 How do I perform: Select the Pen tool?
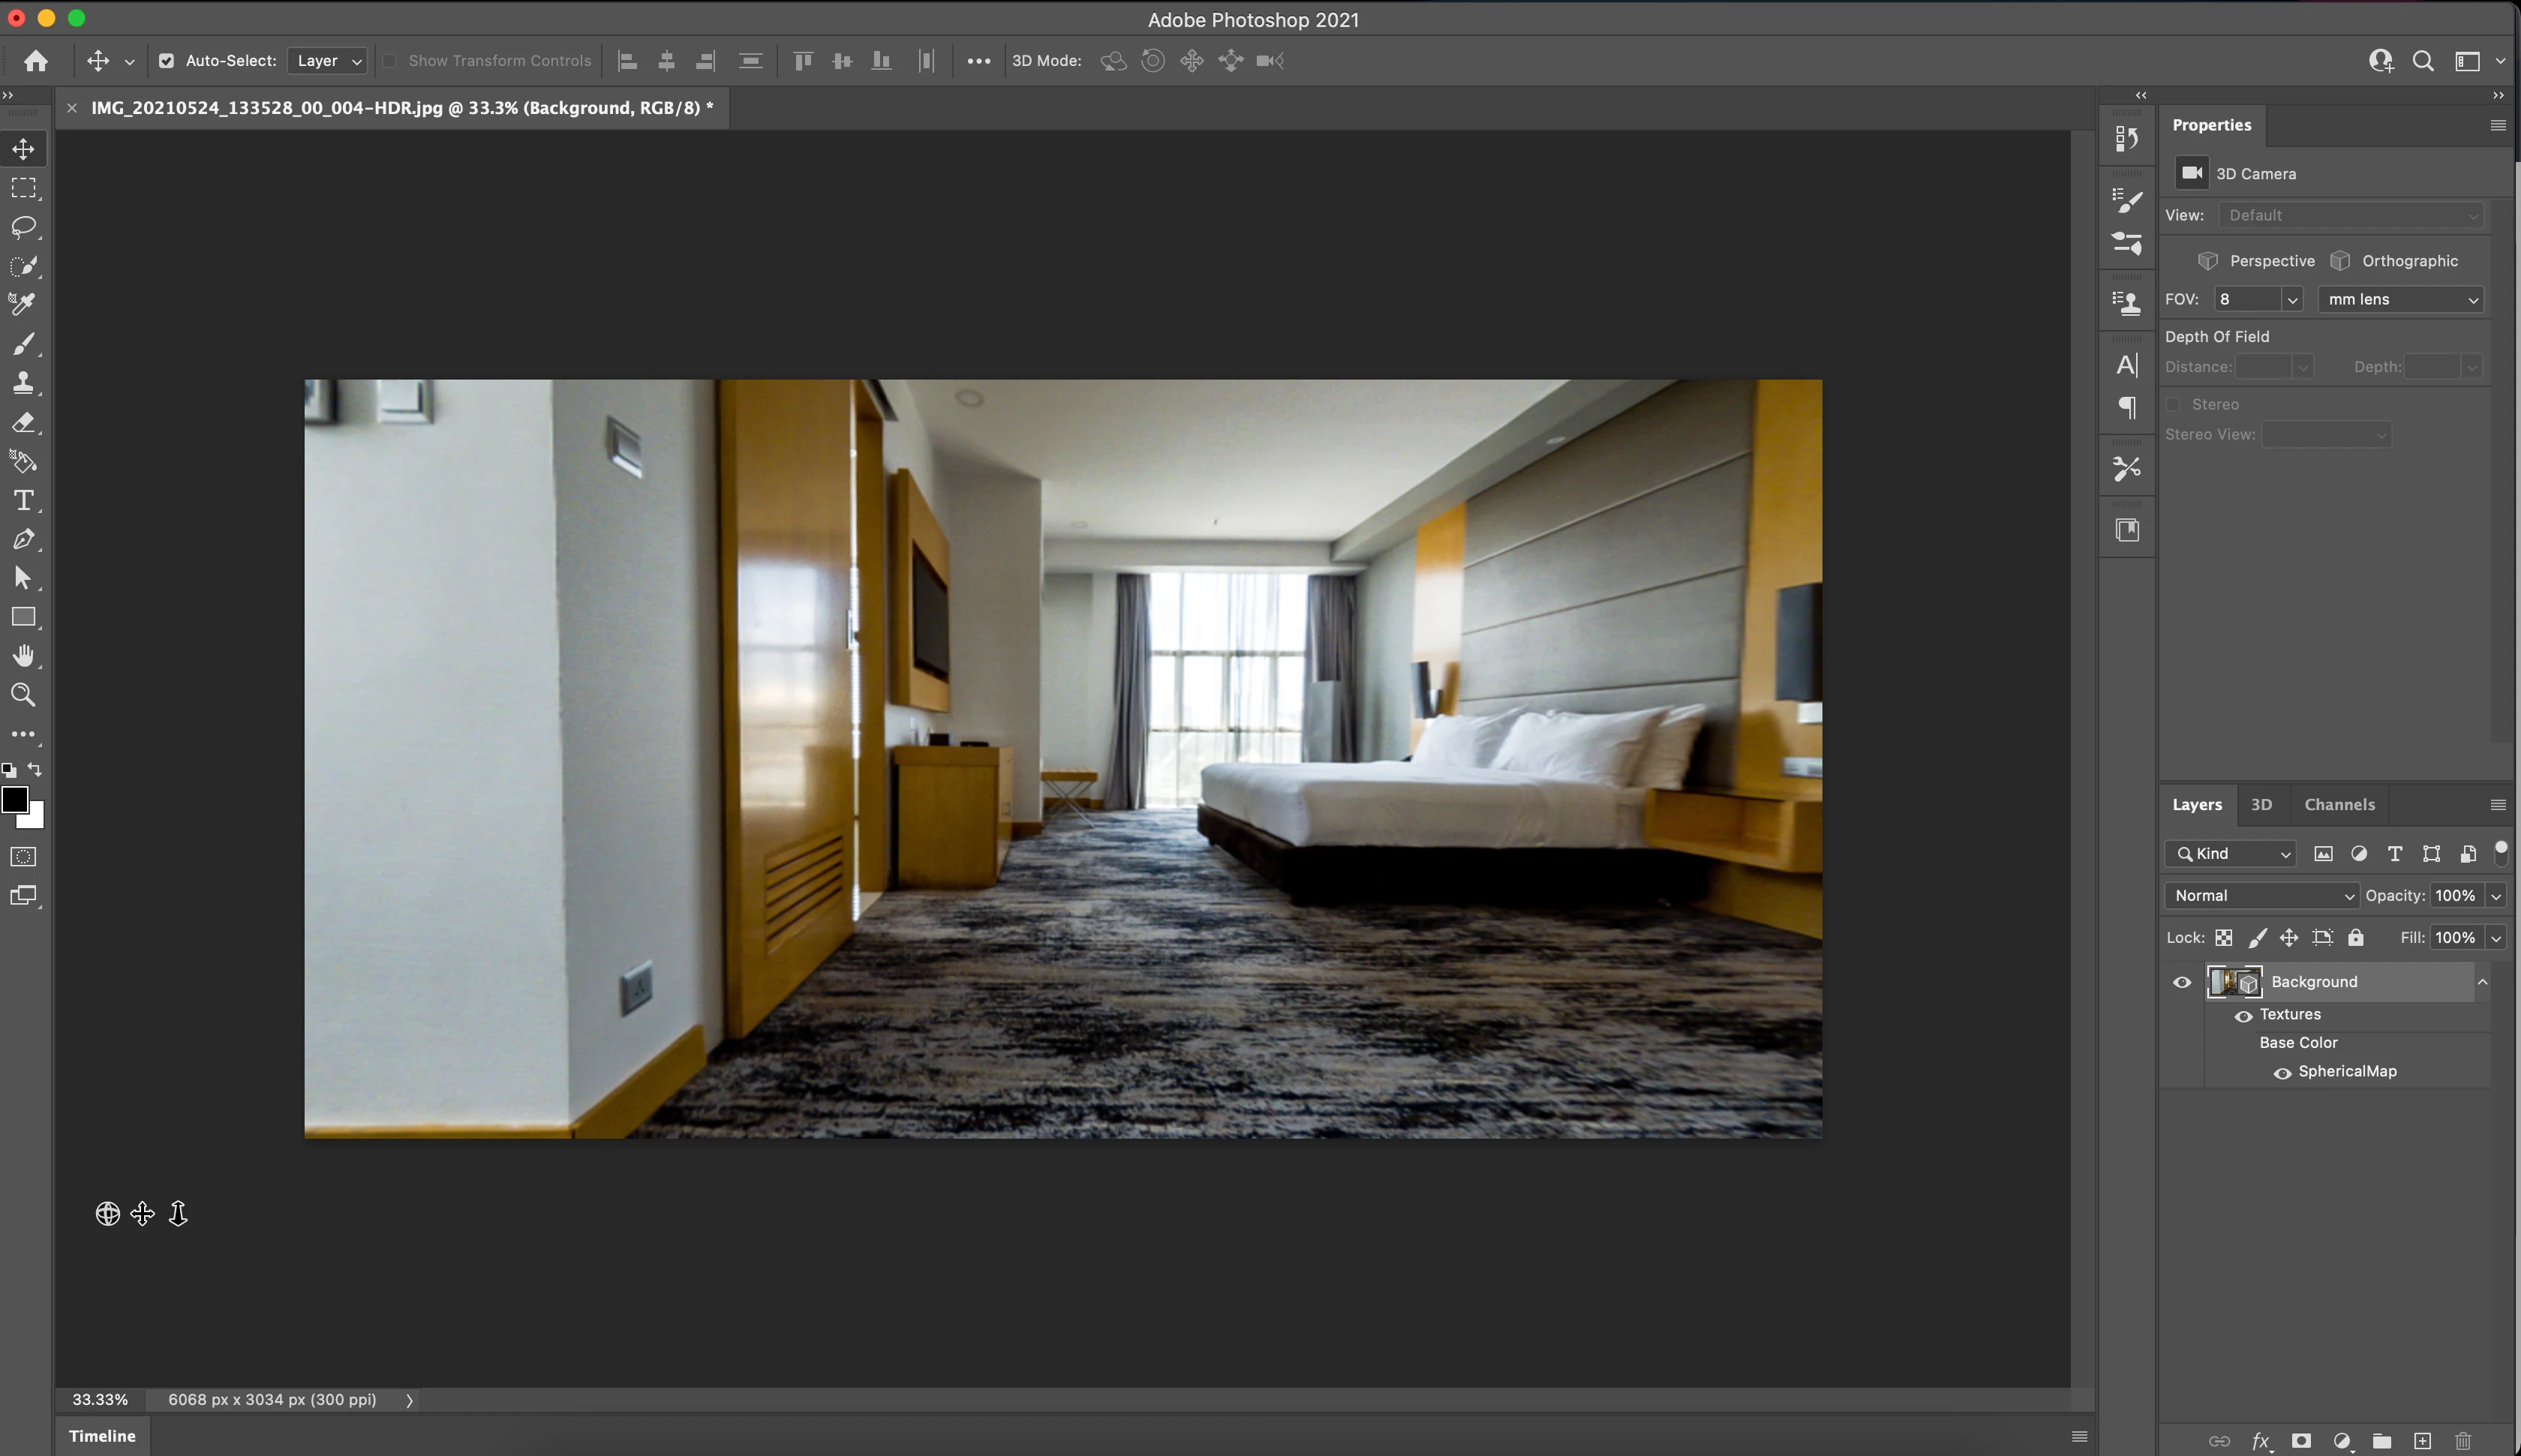pos(24,540)
